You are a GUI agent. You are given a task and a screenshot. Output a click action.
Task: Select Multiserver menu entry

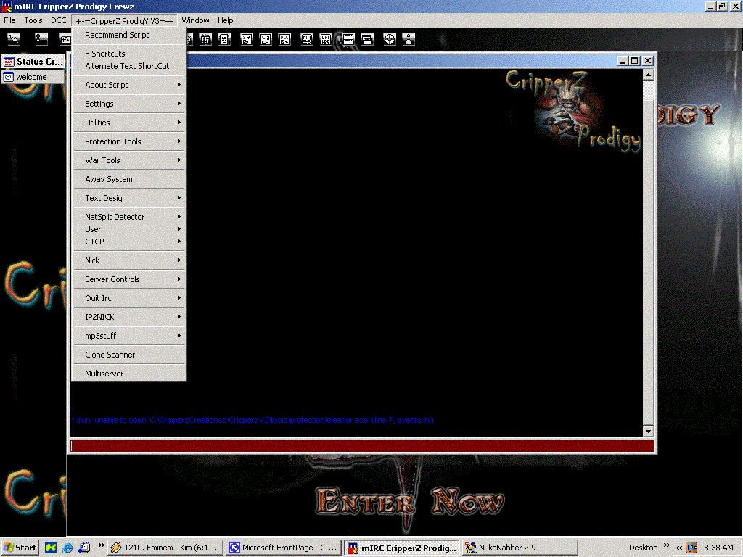(x=129, y=374)
